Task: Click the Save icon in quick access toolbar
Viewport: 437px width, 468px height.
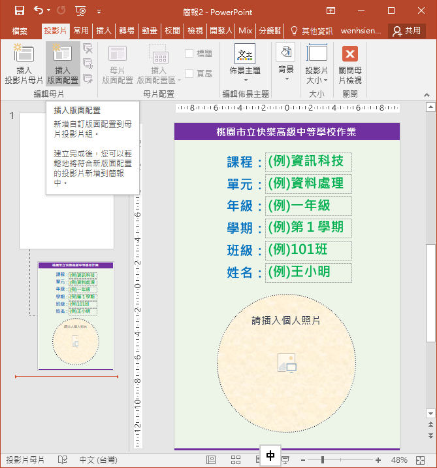Action: 20,11
